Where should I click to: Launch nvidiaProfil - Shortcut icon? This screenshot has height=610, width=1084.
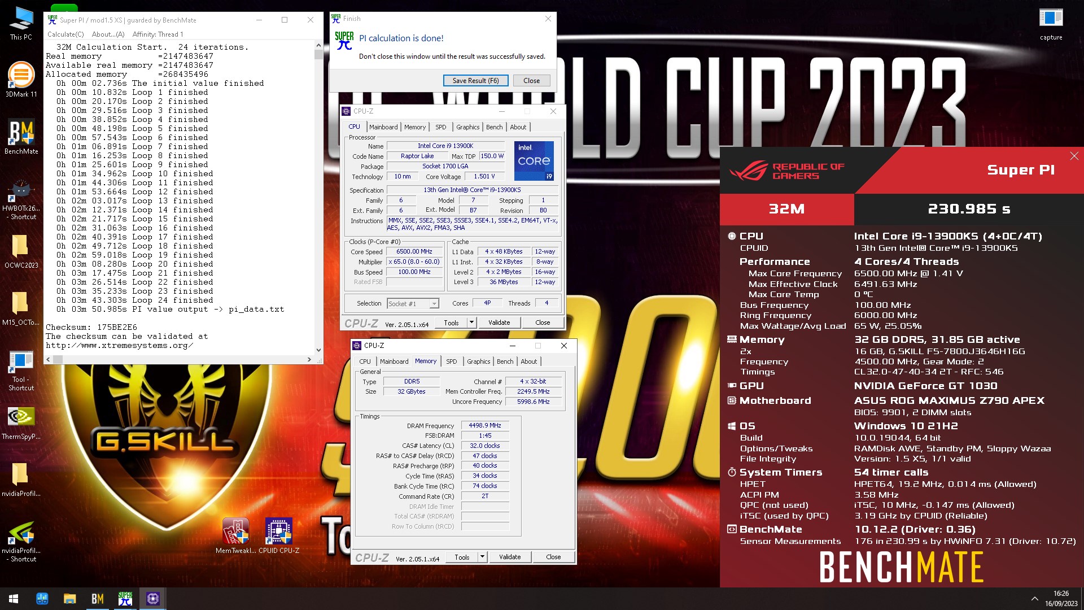(x=21, y=541)
